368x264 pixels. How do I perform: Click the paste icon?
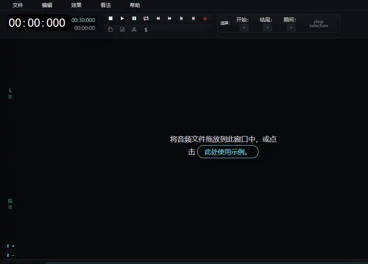click(122, 30)
